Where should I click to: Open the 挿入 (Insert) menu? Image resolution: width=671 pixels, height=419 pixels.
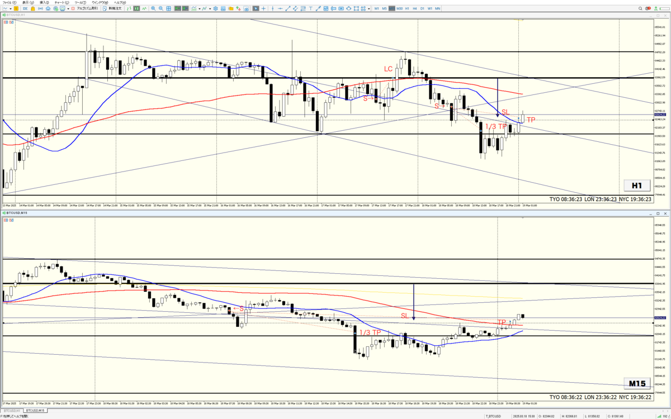pyautogui.click(x=44, y=3)
